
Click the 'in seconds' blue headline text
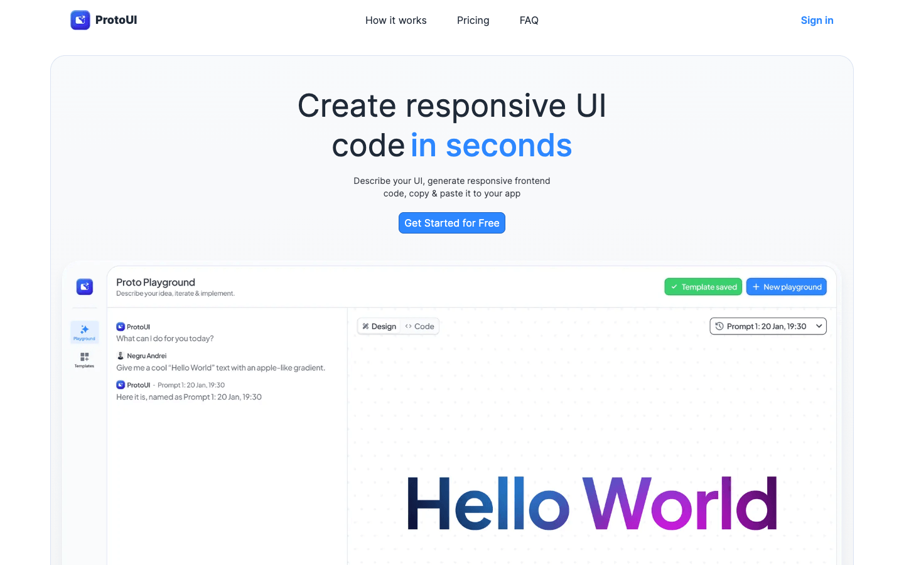(492, 146)
